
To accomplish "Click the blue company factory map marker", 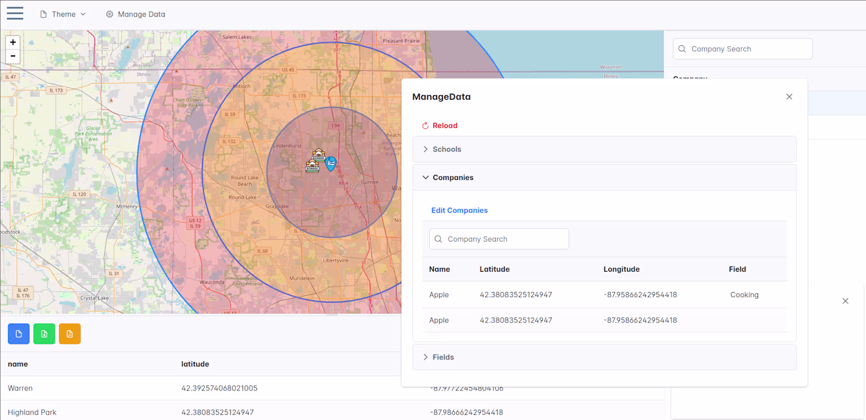I will (x=331, y=163).
